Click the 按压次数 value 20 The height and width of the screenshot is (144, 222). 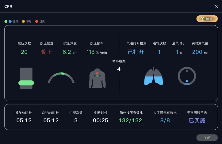point(24,52)
